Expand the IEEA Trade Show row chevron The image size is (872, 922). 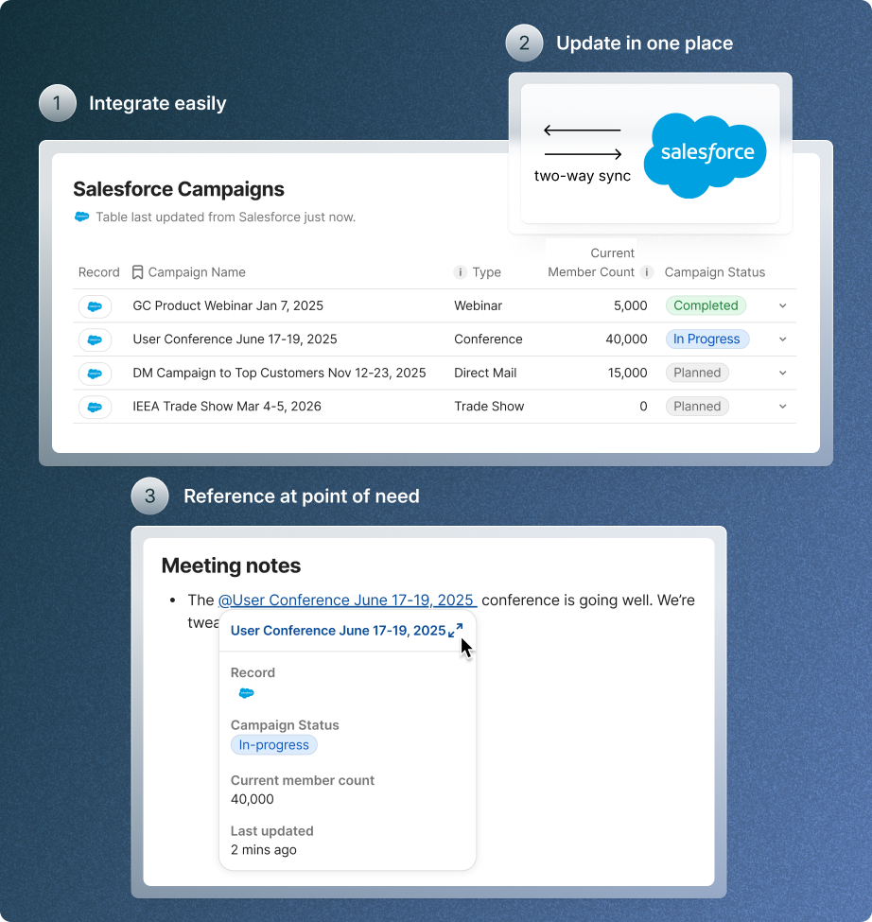tap(782, 407)
